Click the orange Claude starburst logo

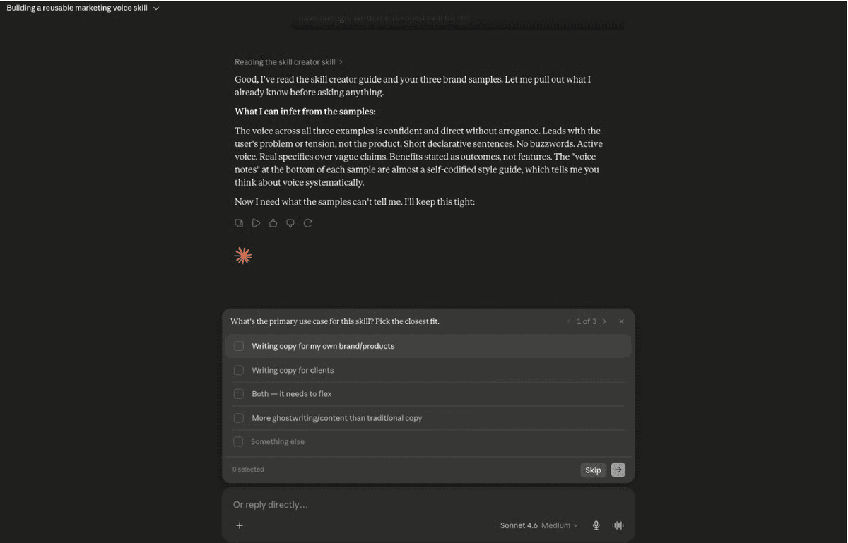tap(243, 256)
